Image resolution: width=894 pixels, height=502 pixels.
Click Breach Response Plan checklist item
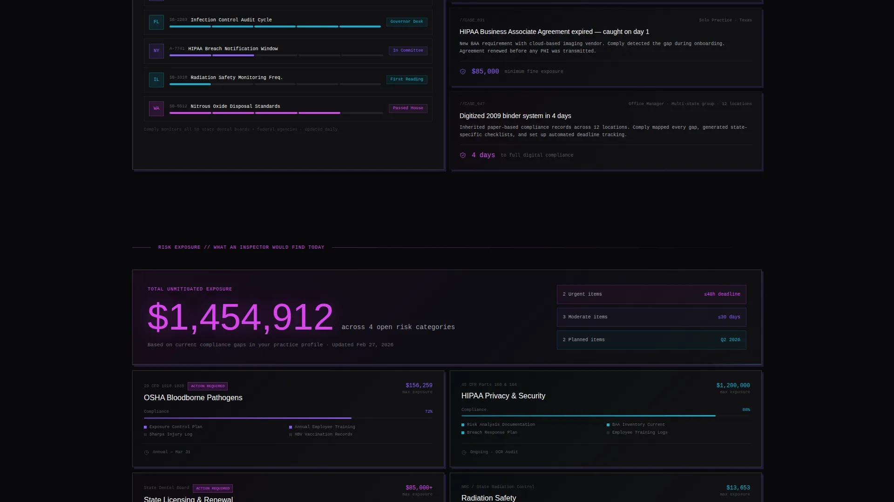[489, 433]
